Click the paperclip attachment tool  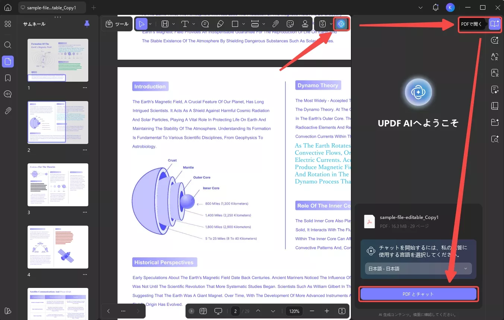click(275, 24)
